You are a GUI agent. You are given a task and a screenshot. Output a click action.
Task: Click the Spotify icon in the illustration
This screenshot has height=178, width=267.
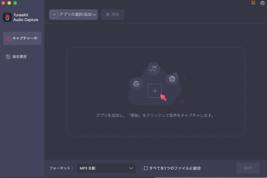172,79
